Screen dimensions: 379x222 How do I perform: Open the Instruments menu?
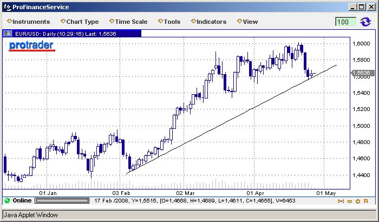[29, 22]
